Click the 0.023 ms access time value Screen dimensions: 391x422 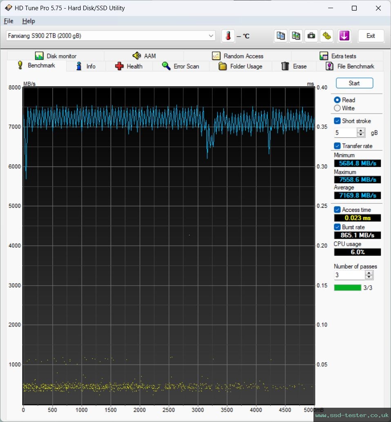click(x=358, y=218)
